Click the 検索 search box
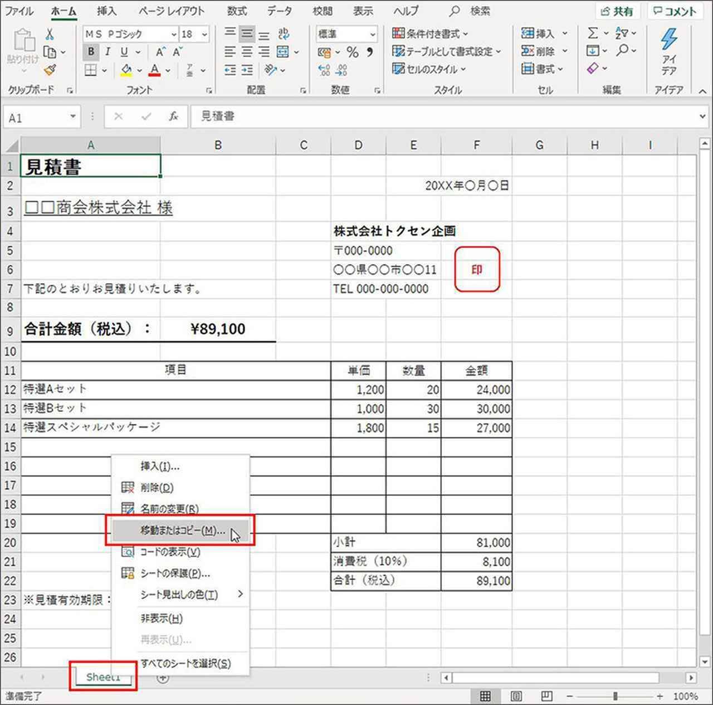Image resolution: width=713 pixels, height=705 pixels. coord(471,11)
